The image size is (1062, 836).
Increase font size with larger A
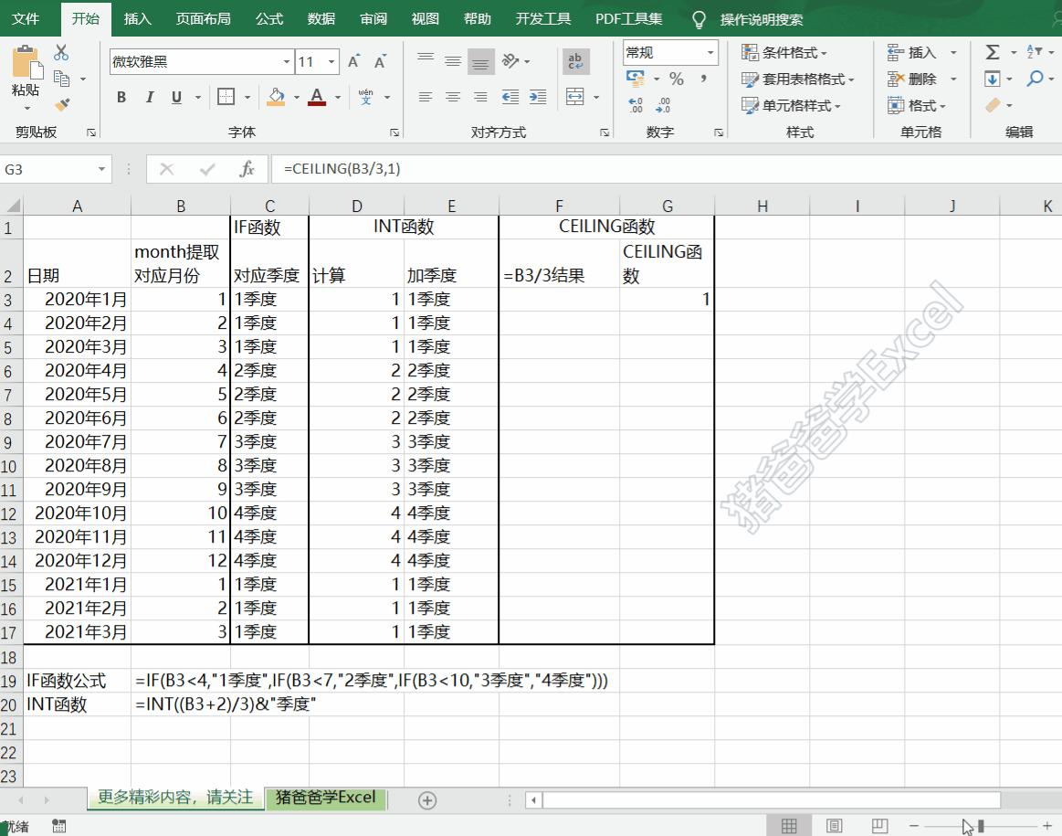click(353, 61)
